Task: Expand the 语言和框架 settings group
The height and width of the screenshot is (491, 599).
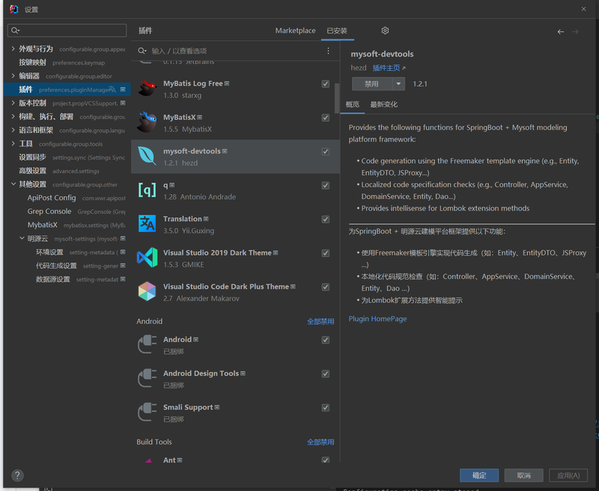Action: coord(13,129)
